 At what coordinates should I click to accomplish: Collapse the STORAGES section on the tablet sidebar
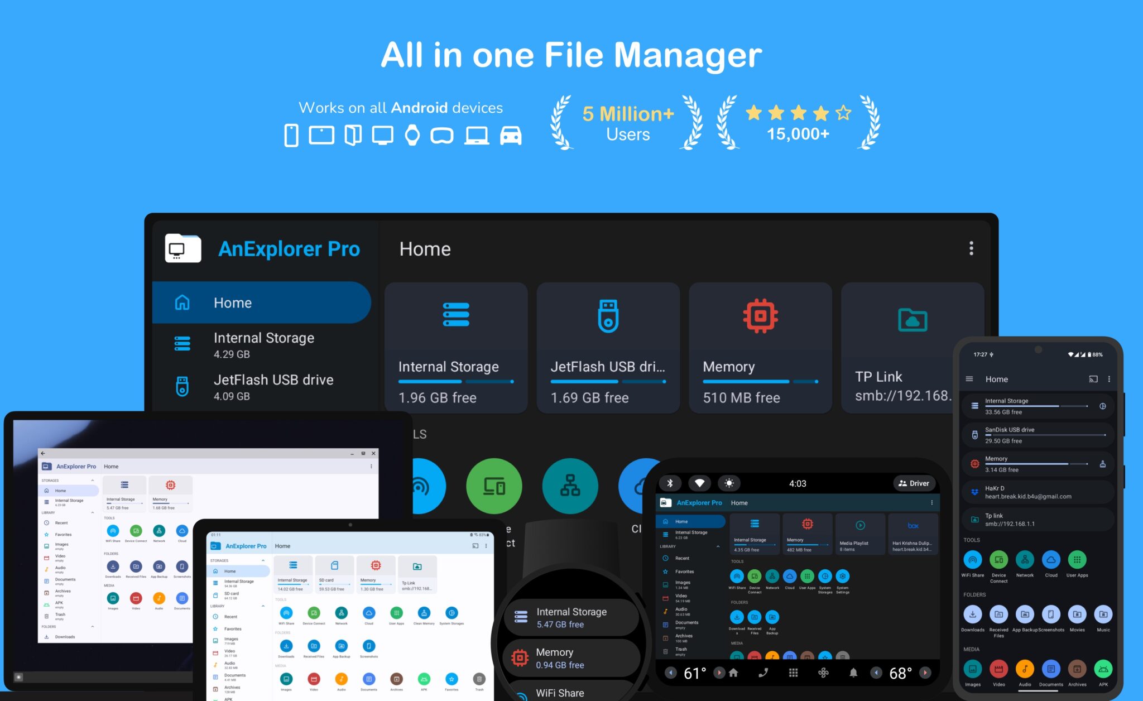point(263,560)
